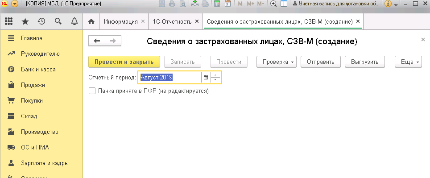
Task: Open the yellow information icon
Action: click(x=388, y=4)
